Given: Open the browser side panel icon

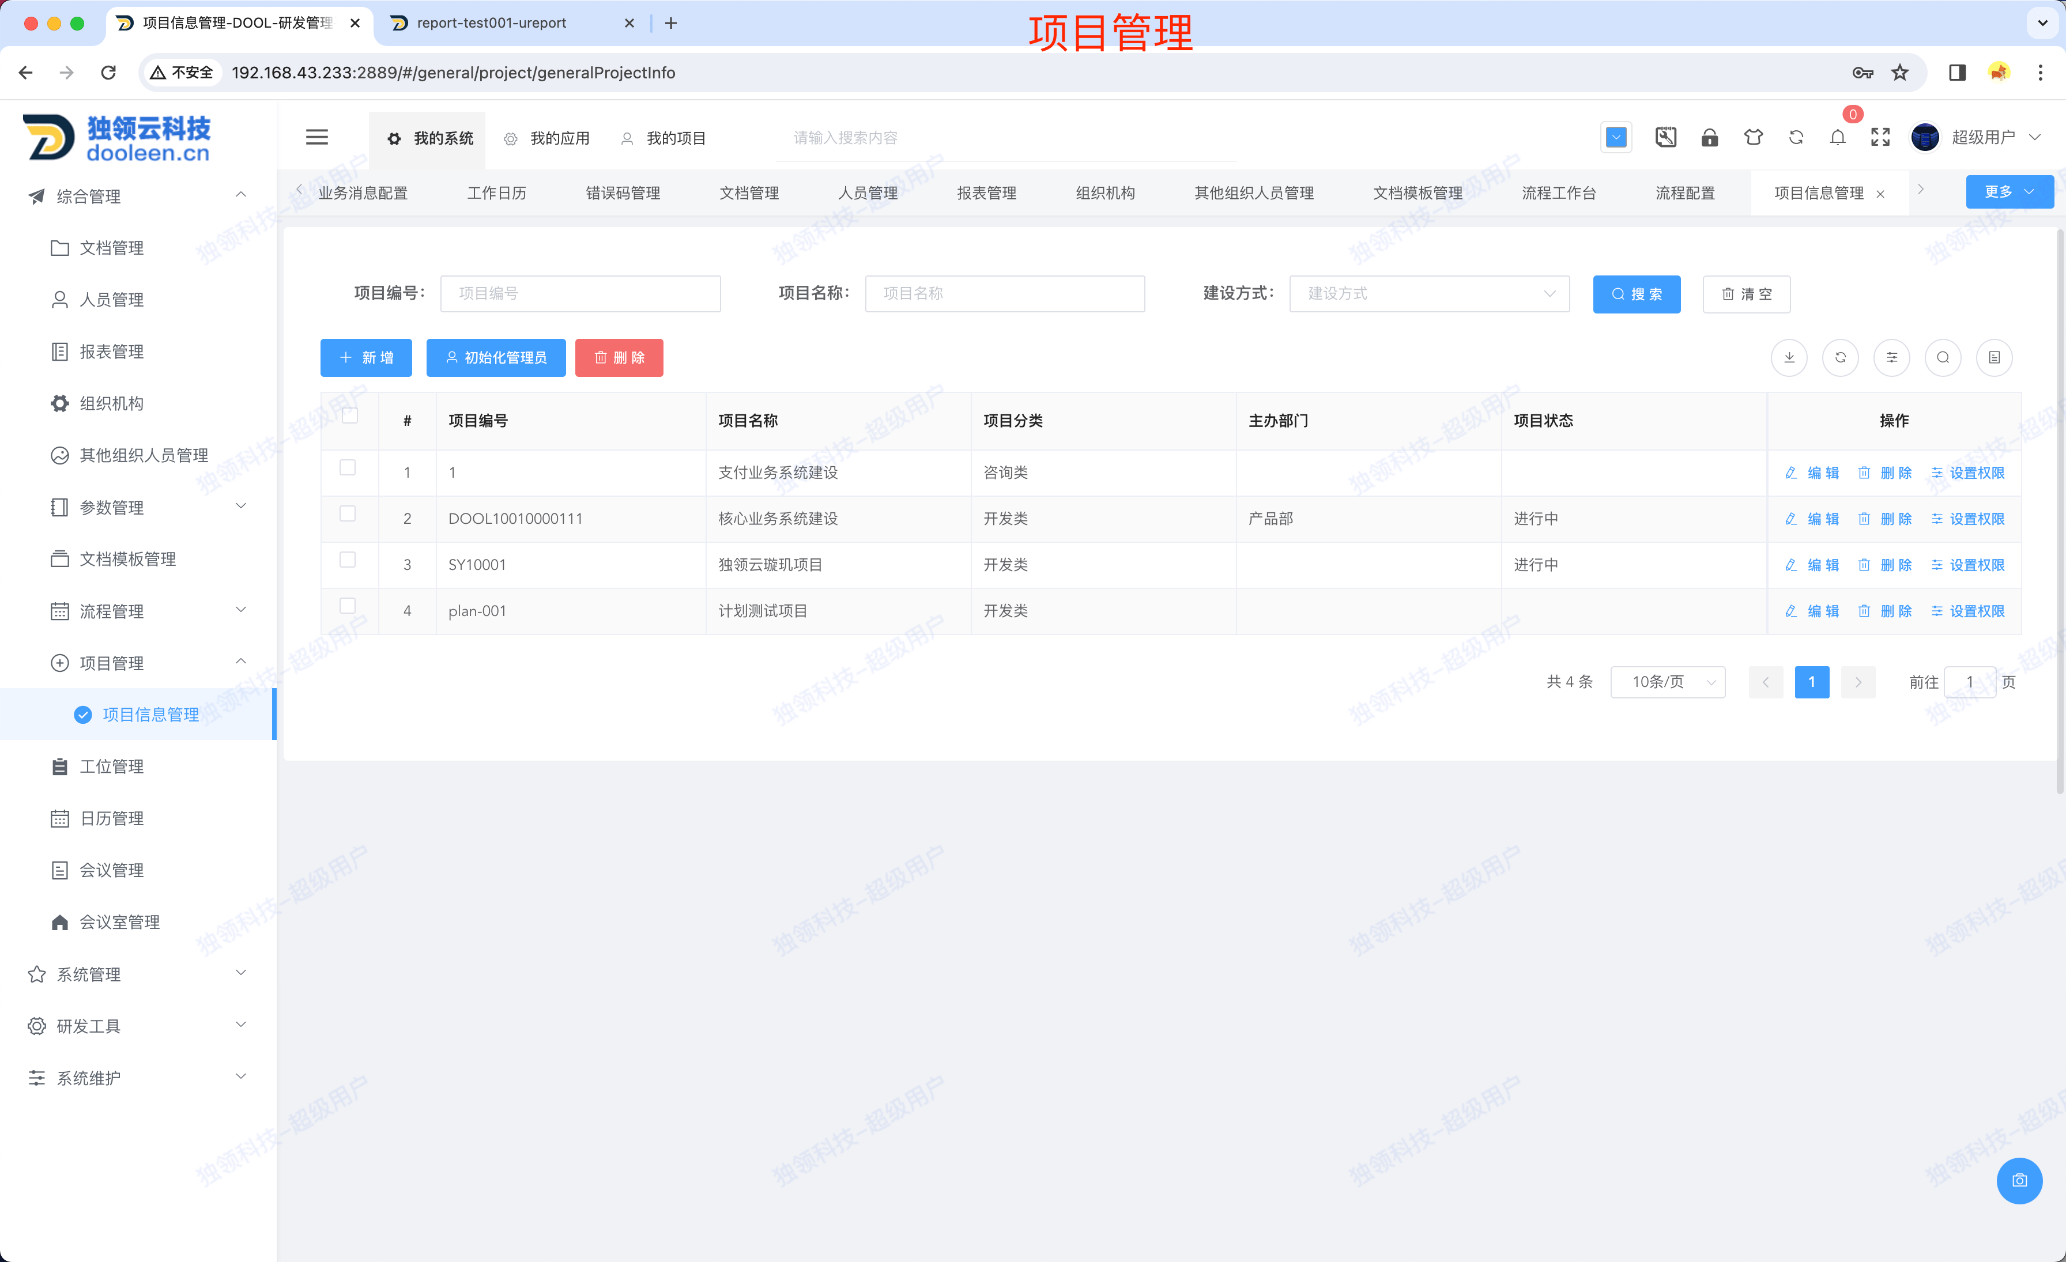Looking at the screenshot, I should point(1957,73).
